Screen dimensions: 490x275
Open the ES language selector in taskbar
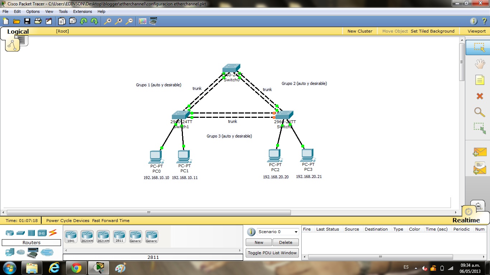tap(406, 267)
